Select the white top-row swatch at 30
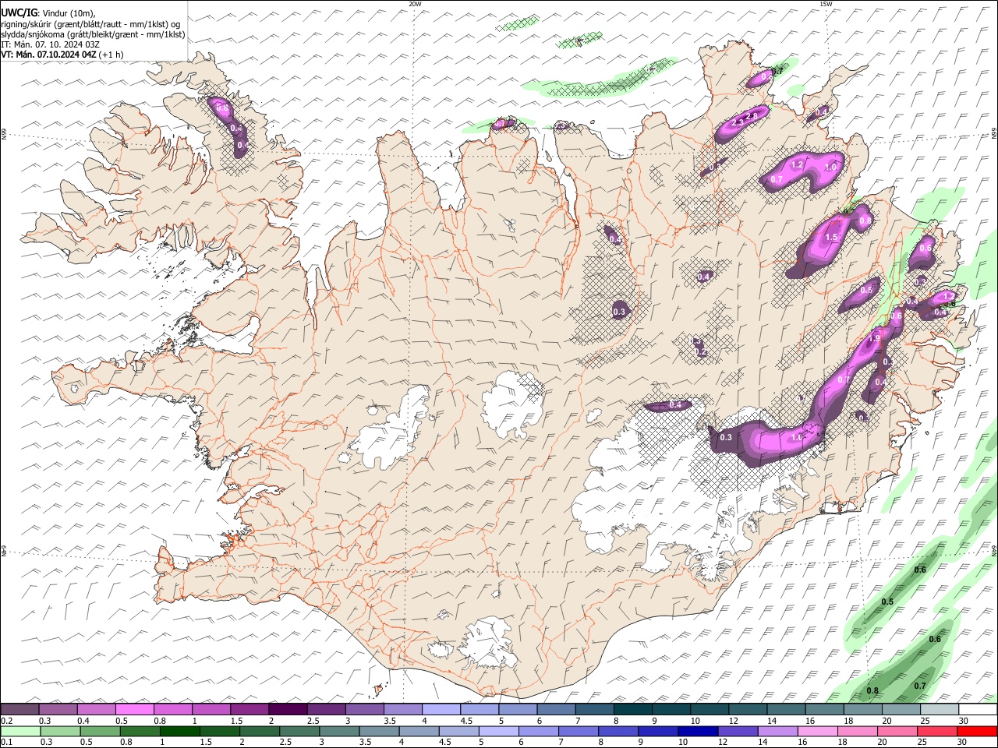 (977, 709)
